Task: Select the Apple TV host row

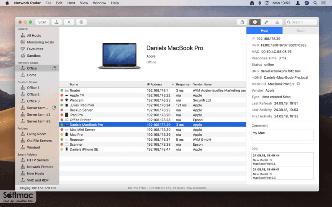Action: point(153,95)
